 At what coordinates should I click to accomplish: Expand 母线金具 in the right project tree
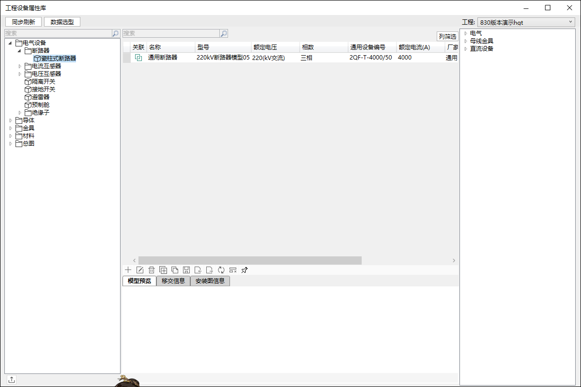[x=466, y=41]
